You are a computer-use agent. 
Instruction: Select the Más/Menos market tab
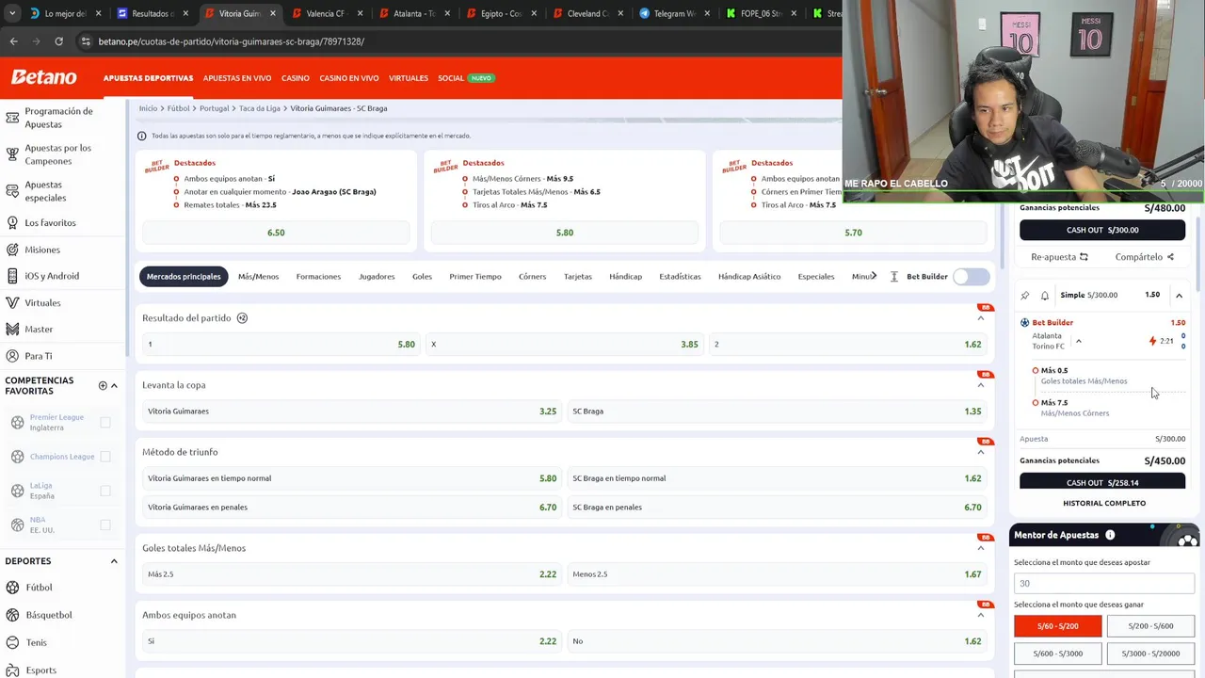point(258,277)
